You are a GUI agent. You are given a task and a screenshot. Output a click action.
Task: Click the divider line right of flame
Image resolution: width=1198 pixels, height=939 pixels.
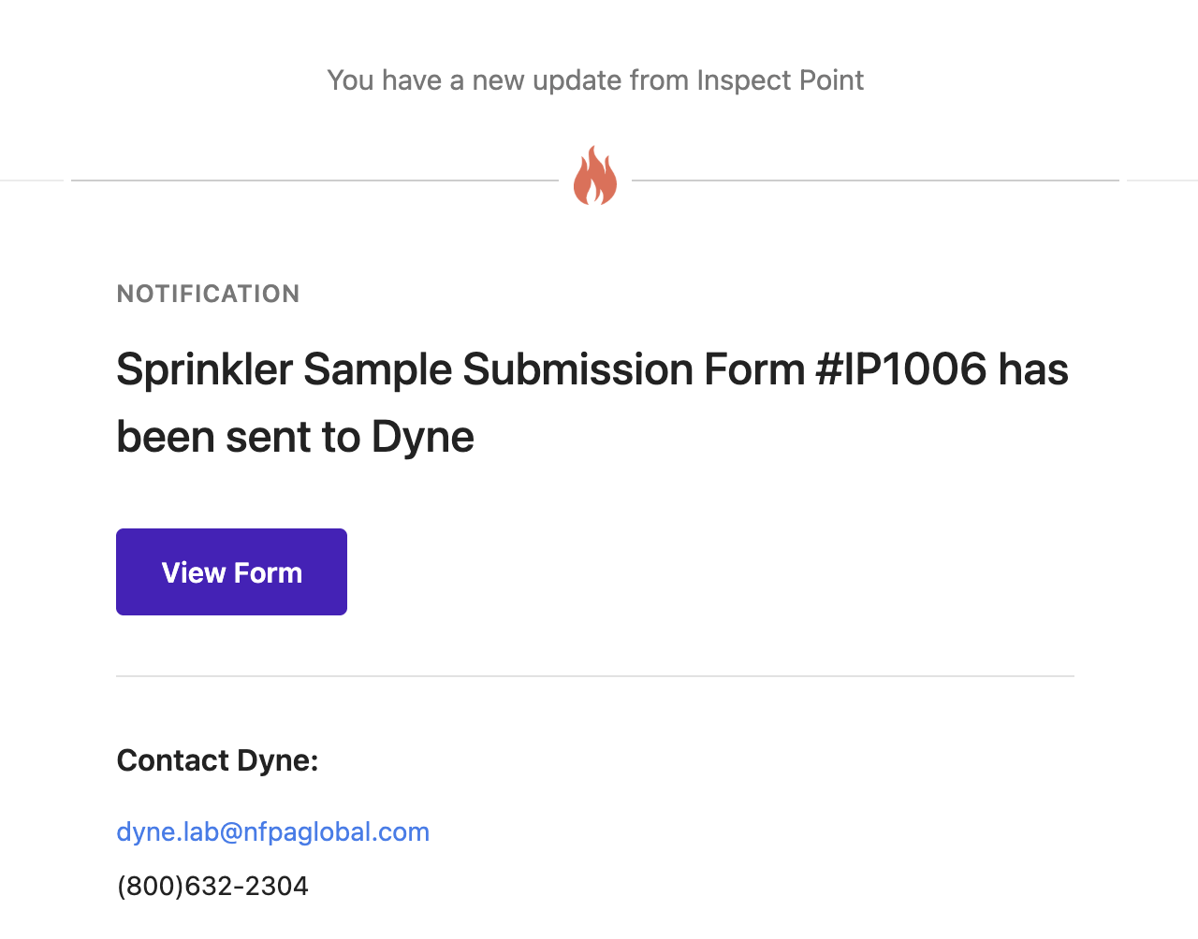point(875,180)
